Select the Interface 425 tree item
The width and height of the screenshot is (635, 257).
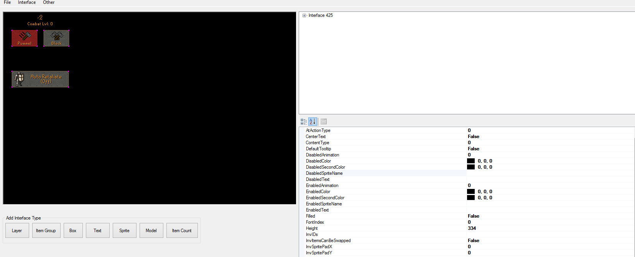(321, 15)
